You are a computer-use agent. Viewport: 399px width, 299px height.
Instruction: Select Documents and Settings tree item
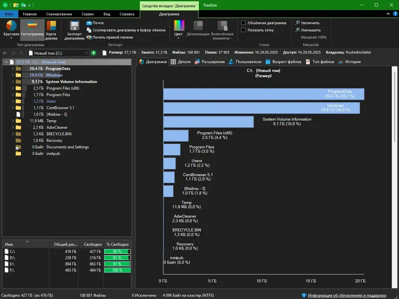click(x=67, y=147)
